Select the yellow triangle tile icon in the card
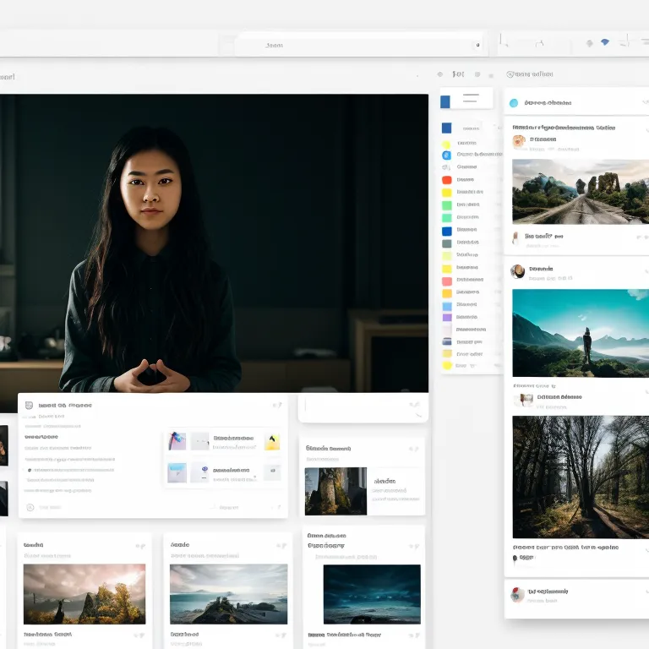The height and width of the screenshot is (649, 649). point(272,441)
